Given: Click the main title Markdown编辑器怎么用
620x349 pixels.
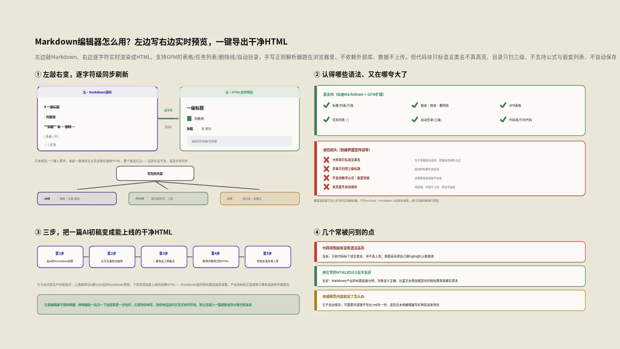Looking at the screenshot, I should 161,41.
